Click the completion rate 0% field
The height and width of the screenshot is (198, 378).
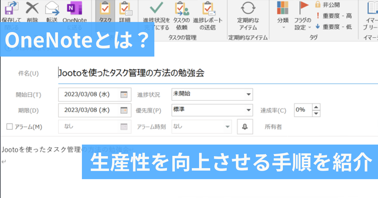pos(303,110)
